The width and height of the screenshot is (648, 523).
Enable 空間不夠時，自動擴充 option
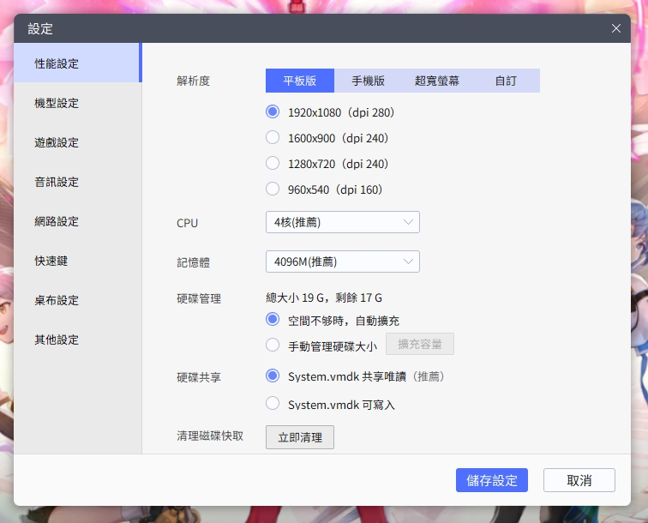(273, 320)
